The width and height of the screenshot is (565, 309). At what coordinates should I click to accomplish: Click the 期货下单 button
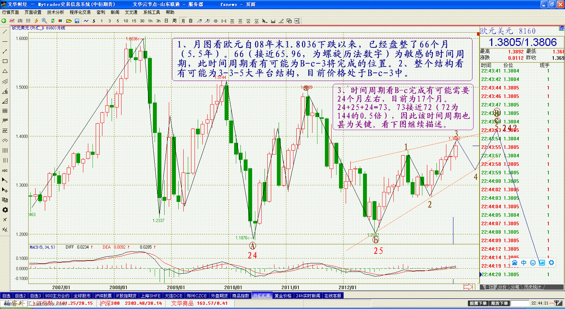(x=499, y=303)
